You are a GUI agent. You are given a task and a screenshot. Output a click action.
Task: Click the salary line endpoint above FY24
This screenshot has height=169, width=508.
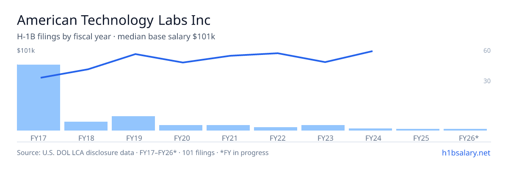click(372, 51)
